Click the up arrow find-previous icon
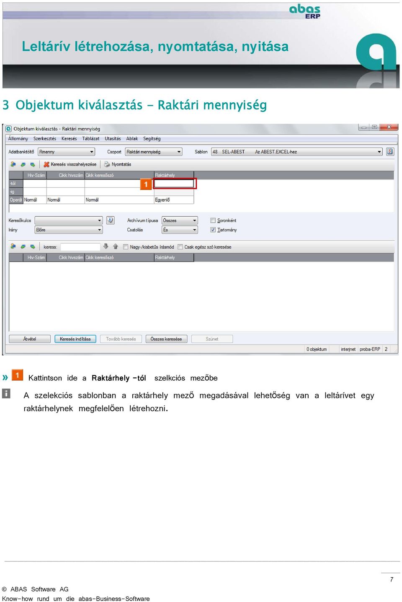 [115, 247]
